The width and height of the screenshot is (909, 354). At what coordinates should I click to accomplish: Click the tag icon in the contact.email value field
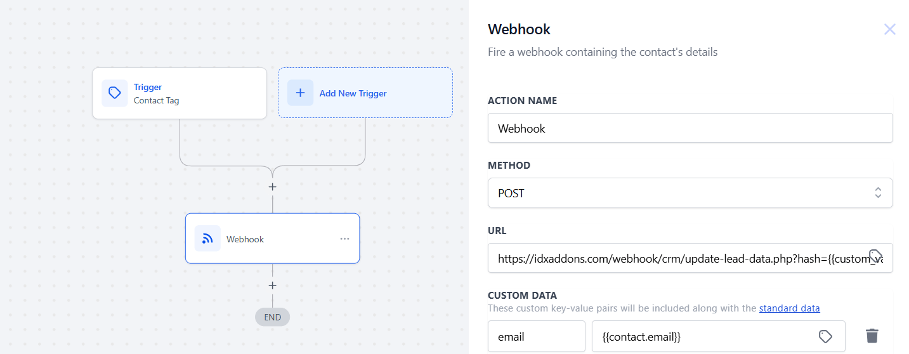[825, 336]
